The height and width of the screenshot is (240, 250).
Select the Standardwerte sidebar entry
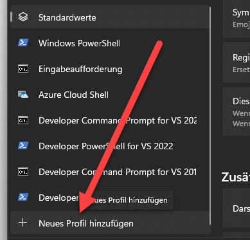click(x=110, y=17)
